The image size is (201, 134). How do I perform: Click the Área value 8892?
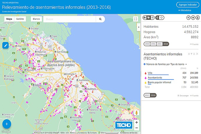tap(195, 37)
